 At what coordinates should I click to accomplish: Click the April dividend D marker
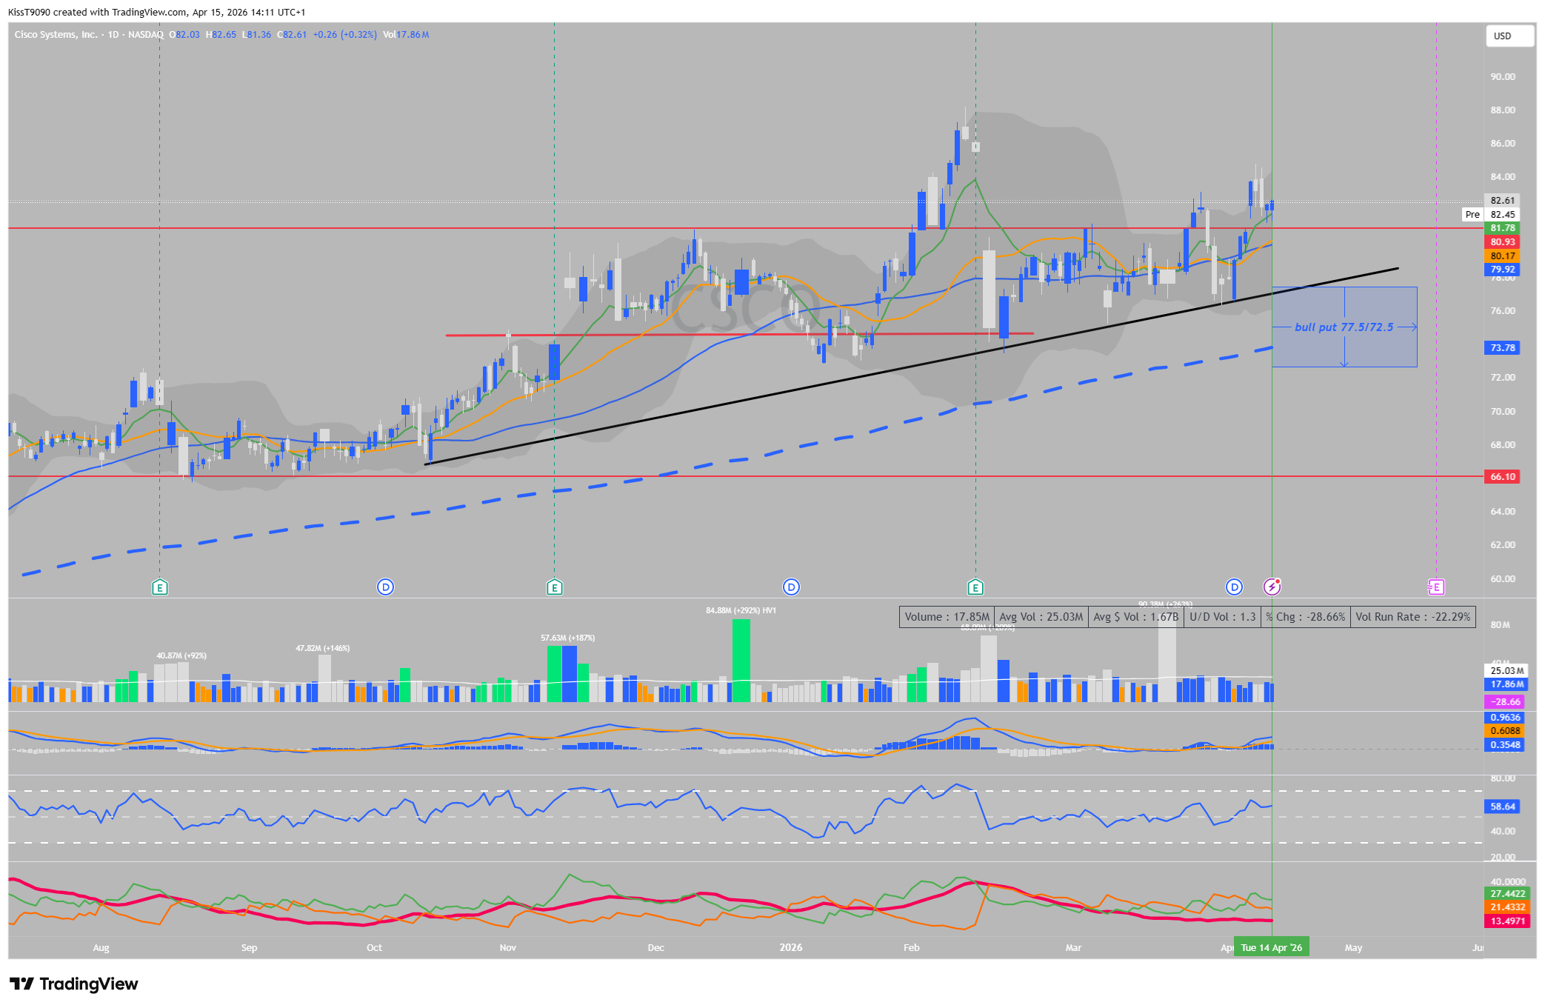point(1234,587)
